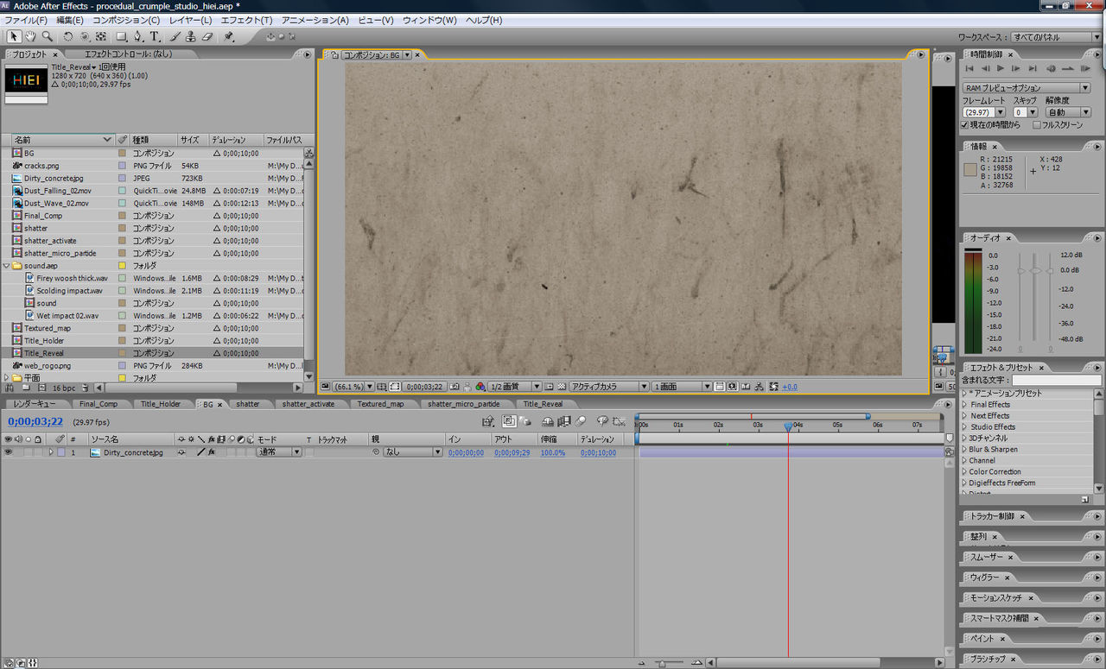Screen dimensions: 1106x669
Task: Select the Hand tool
Action: click(x=30, y=36)
